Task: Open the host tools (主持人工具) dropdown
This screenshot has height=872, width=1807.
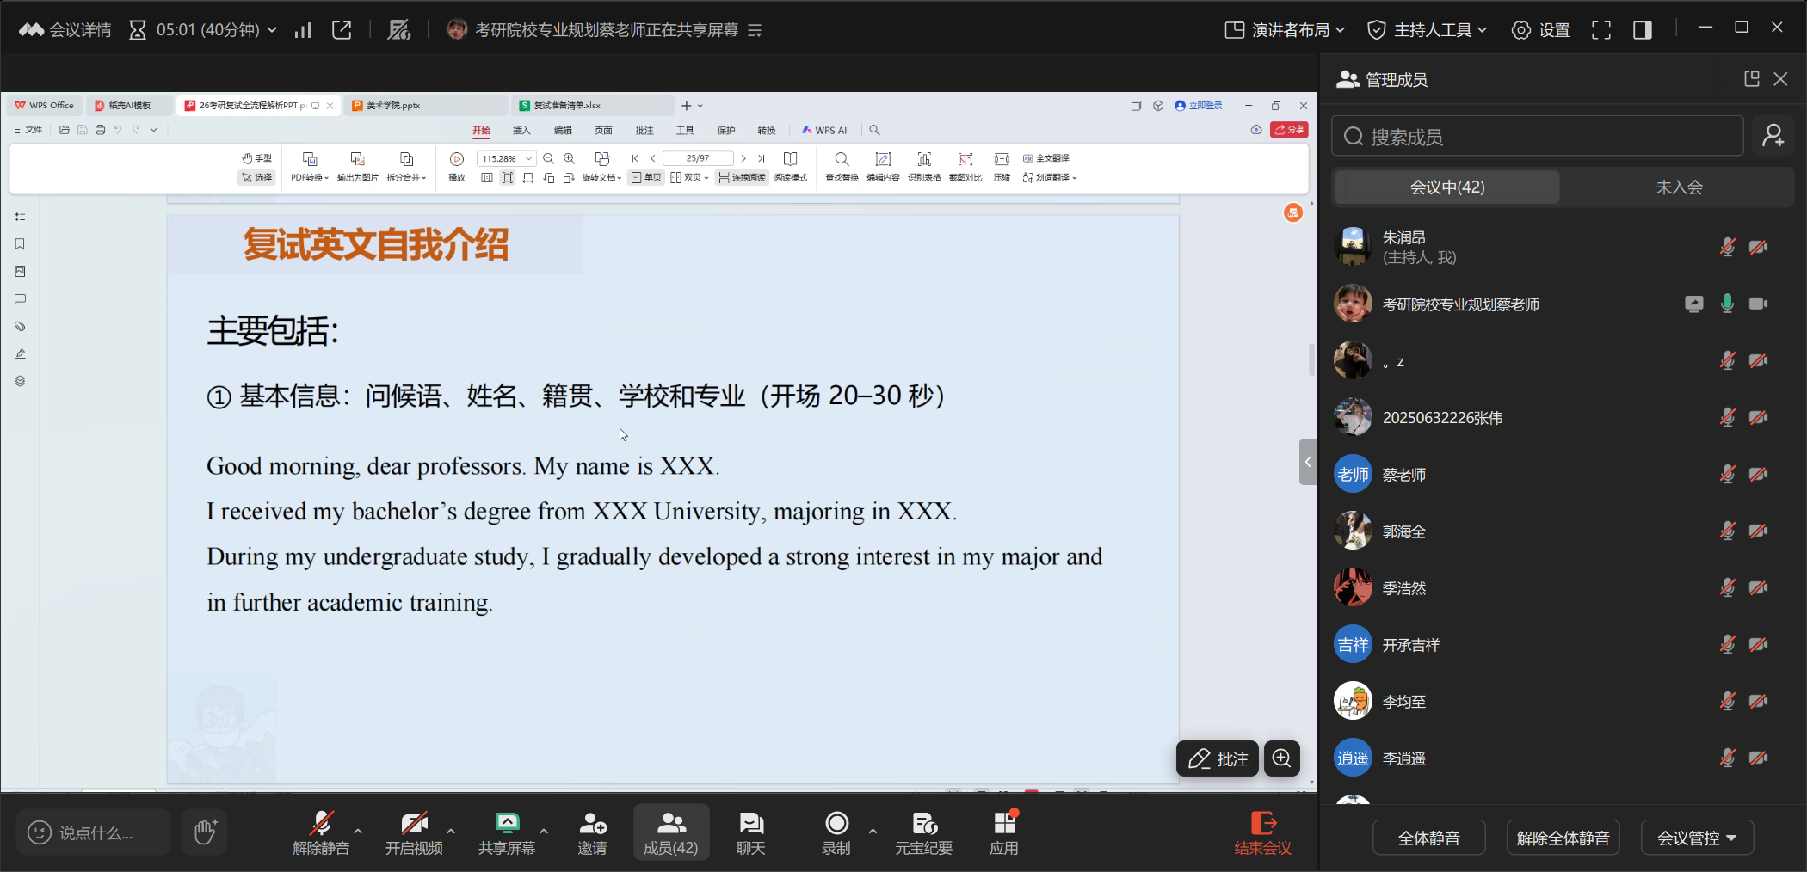Action: 1428,30
